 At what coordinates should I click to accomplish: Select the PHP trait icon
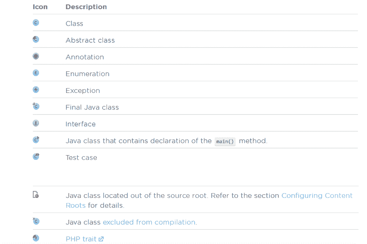click(x=36, y=238)
